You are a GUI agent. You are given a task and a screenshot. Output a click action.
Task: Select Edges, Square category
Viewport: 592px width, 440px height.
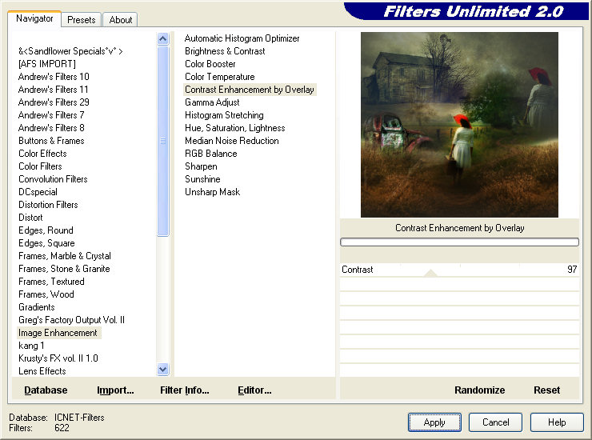(46, 244)
